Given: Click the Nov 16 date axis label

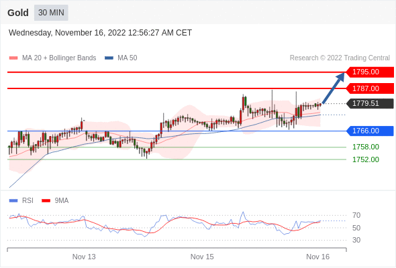Looking at the screenshot, I should [x=317, y=257].
